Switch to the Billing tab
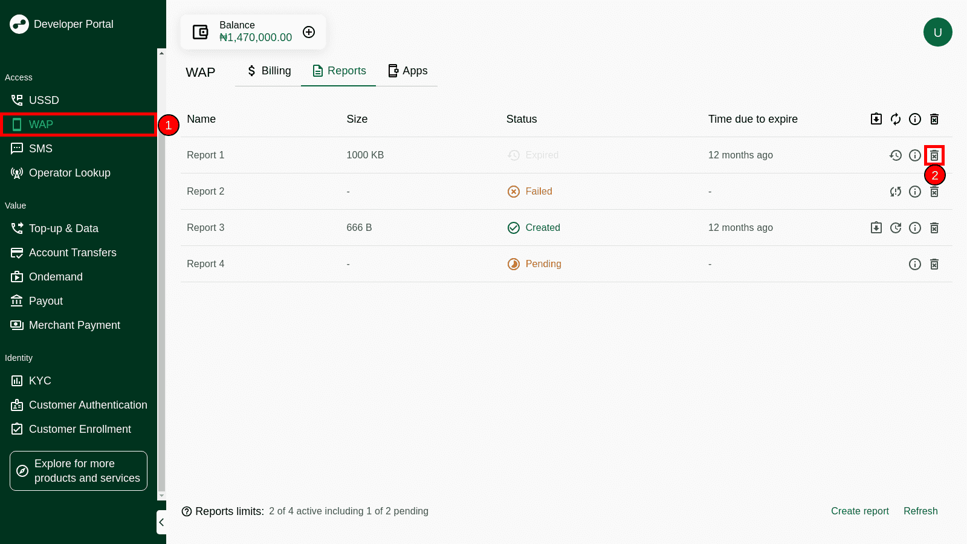This screenshot has height=544, width=967. (268, 71)
